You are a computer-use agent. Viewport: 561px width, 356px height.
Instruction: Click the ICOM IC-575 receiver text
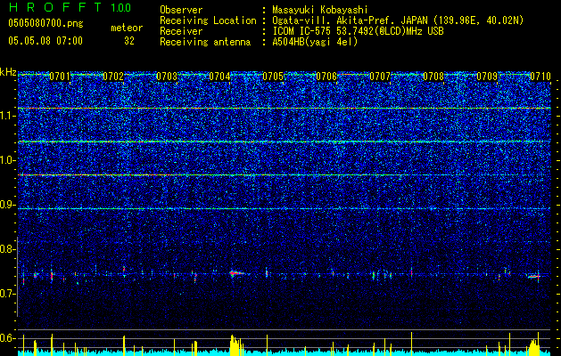pyautogui.click(x=359, y=31)
